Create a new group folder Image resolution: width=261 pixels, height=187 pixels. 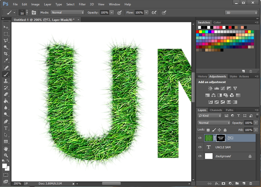(237, 183)
